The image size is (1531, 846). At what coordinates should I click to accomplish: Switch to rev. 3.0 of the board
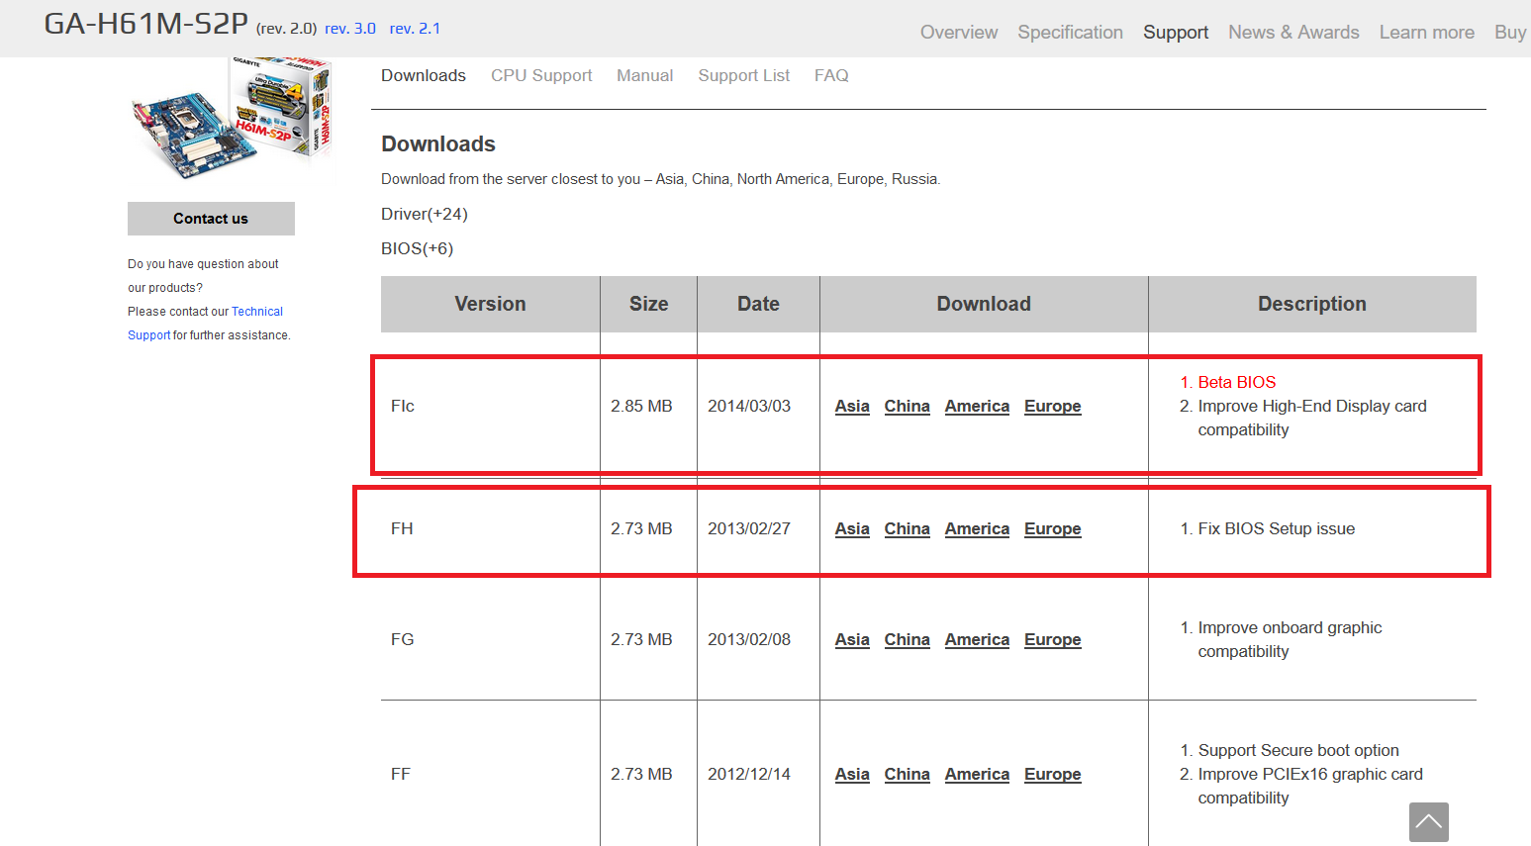(x=350, y=29)
